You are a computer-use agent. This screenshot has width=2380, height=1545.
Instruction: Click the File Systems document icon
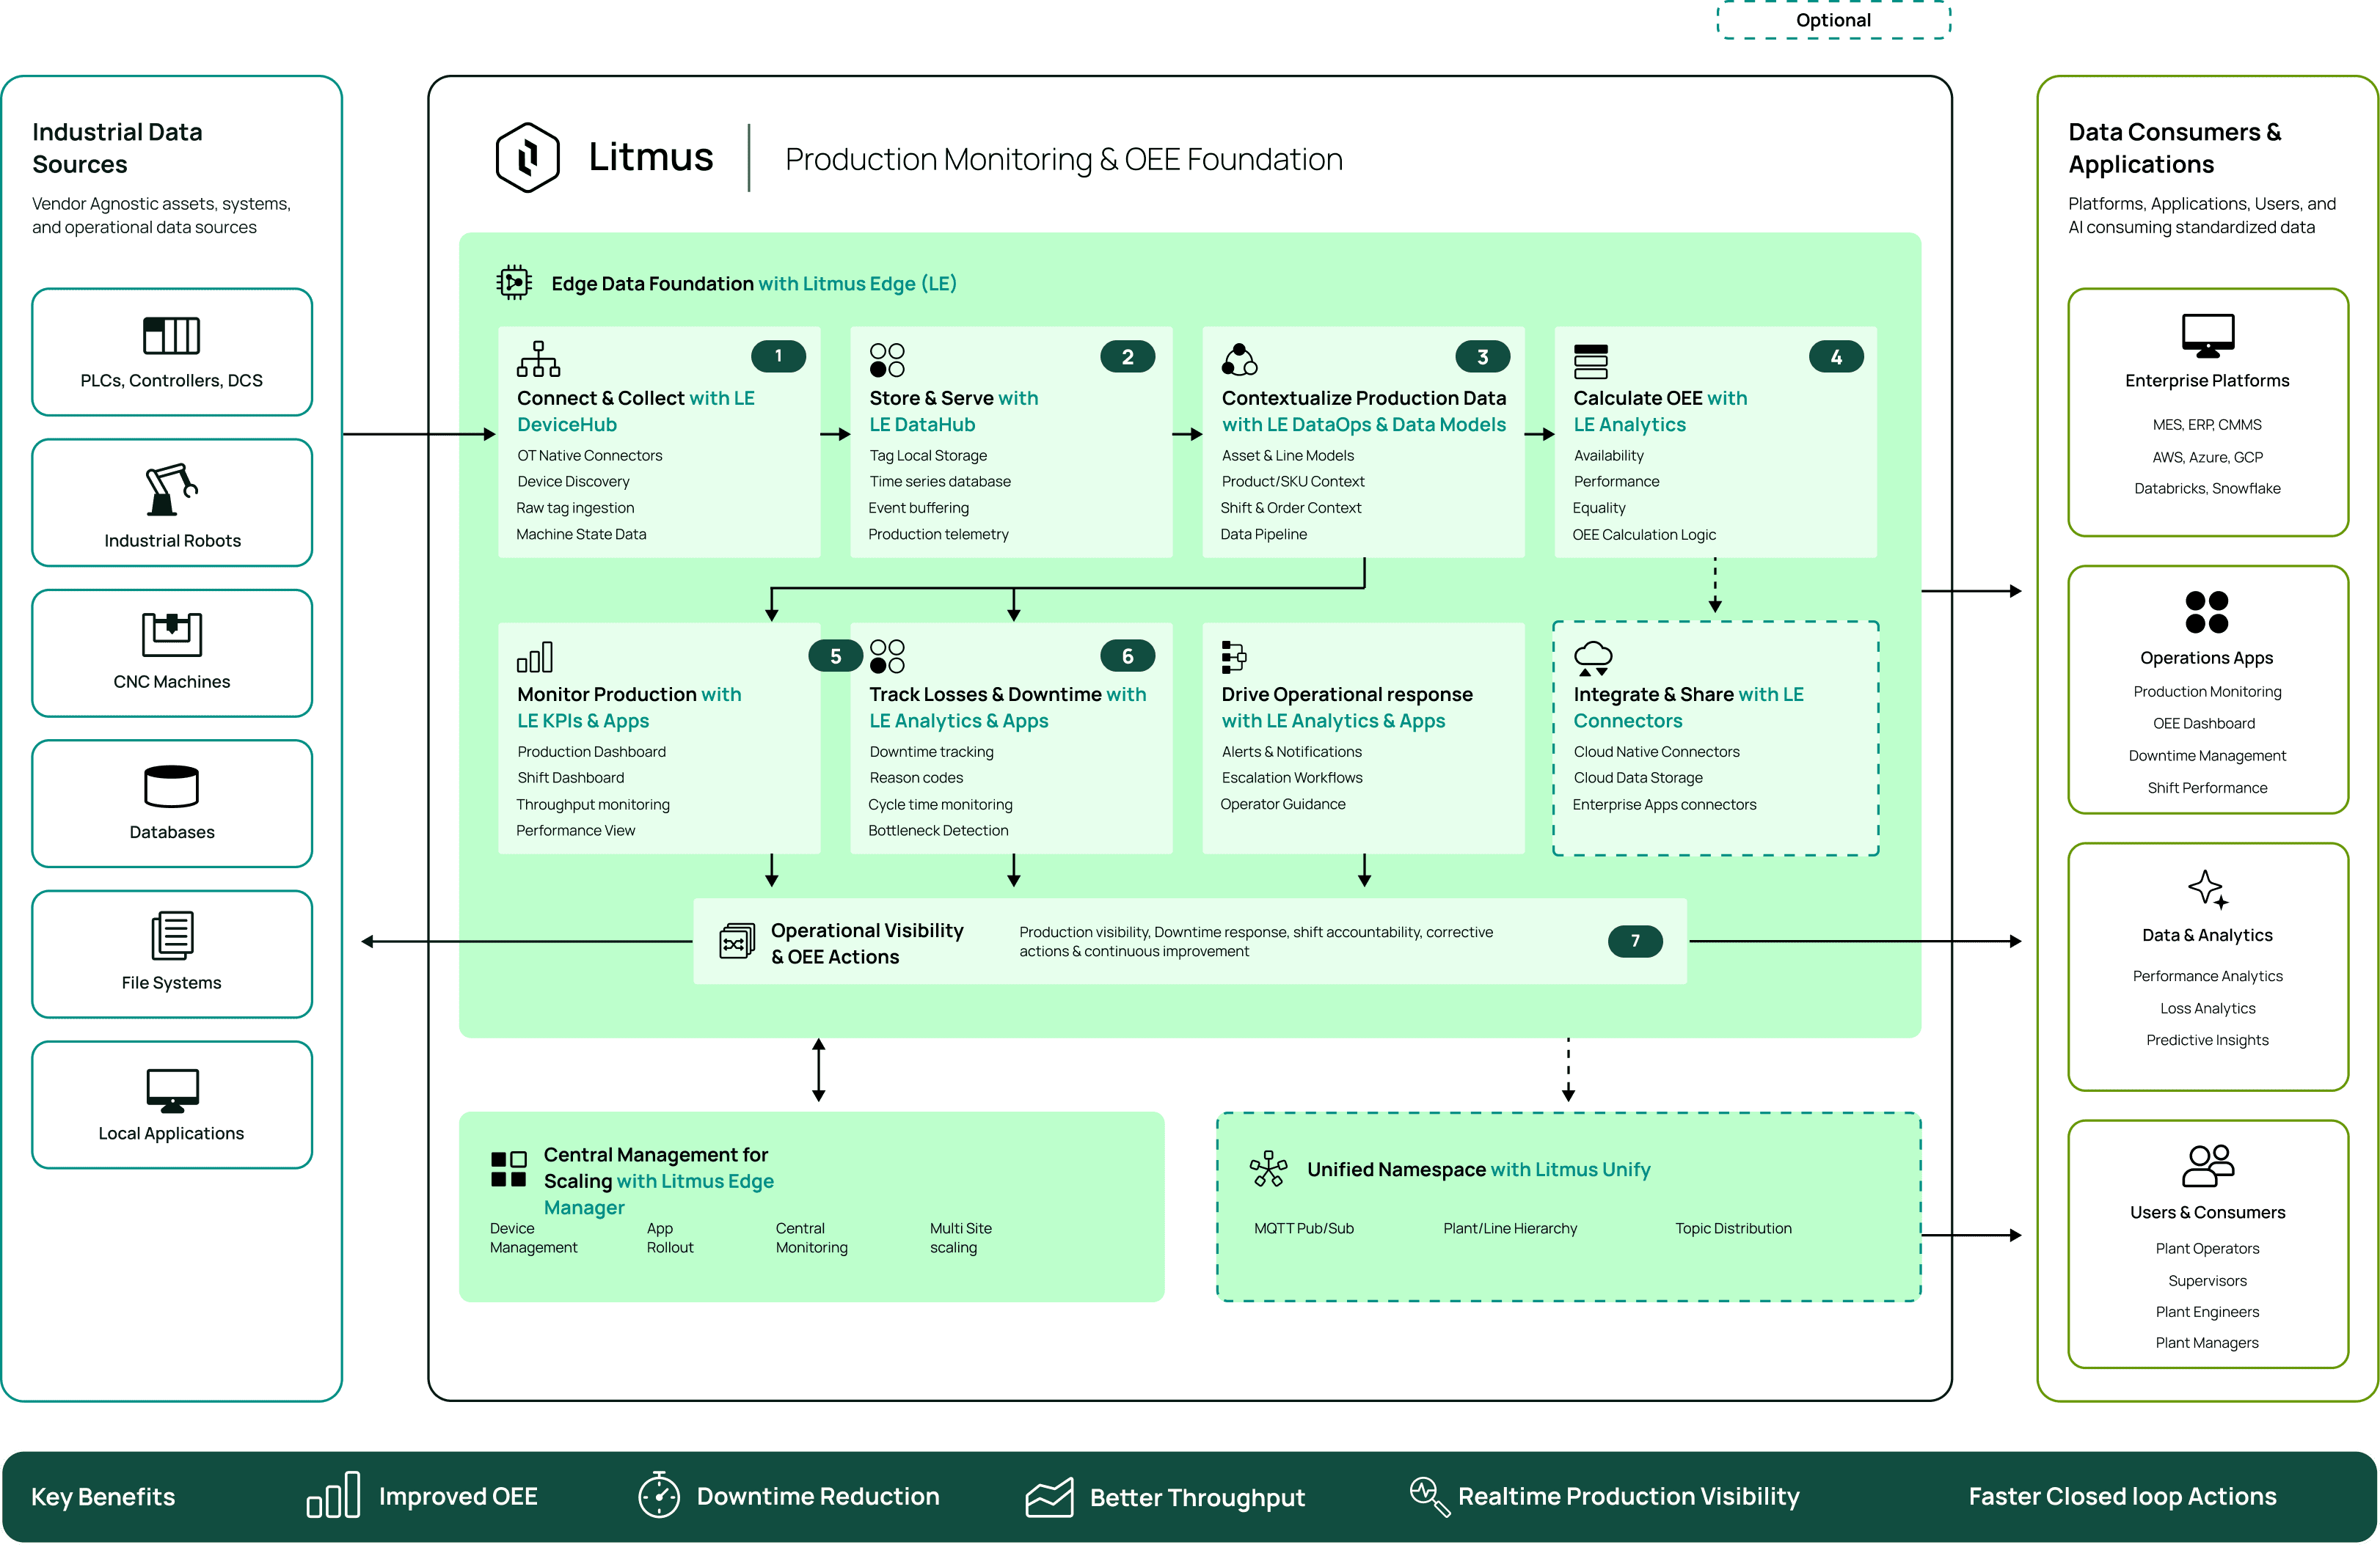(x=172, y=936)
